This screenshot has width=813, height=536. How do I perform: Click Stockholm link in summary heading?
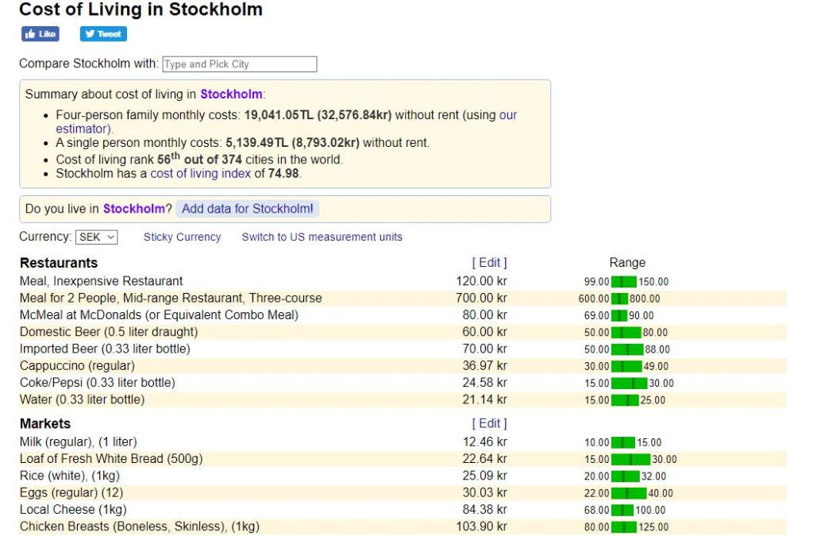click(x=230, y=94)
